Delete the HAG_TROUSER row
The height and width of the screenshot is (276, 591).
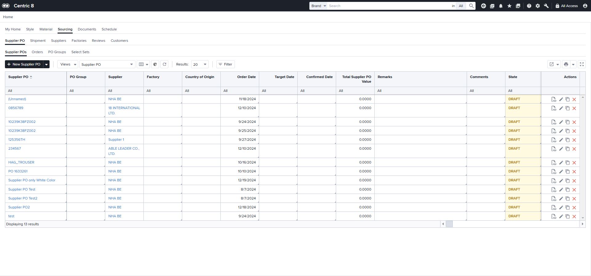pos(574,163)
